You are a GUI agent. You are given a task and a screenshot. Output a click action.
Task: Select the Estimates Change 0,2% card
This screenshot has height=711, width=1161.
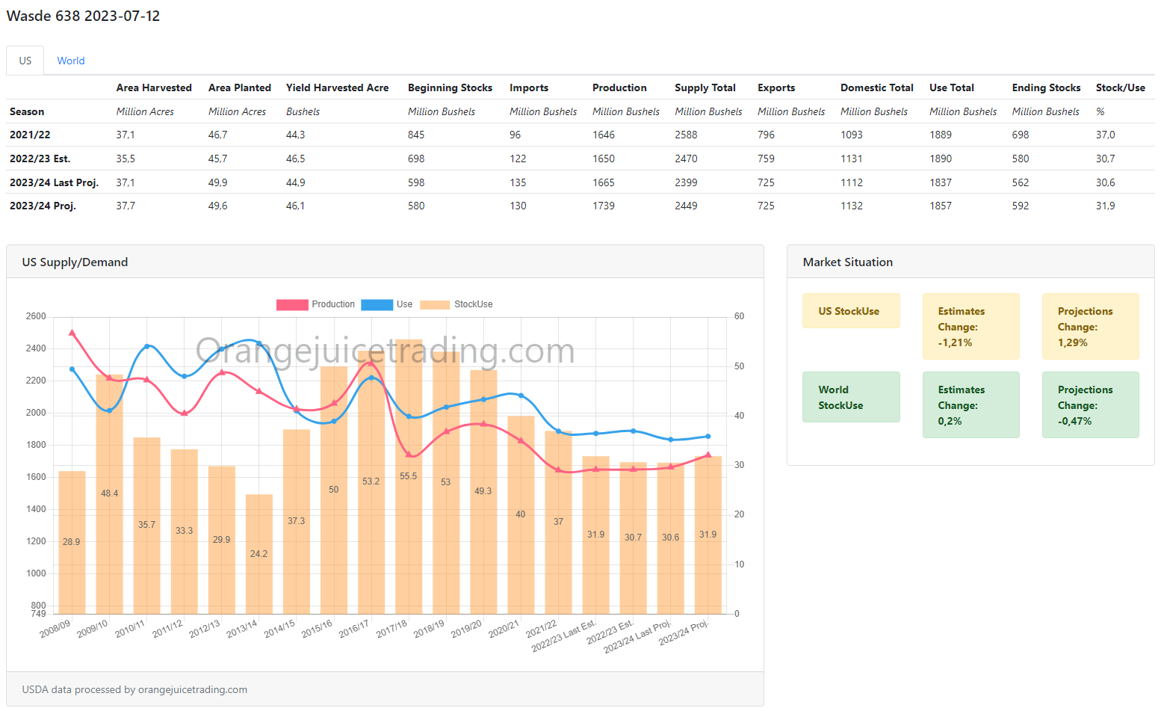coord(970,405)
